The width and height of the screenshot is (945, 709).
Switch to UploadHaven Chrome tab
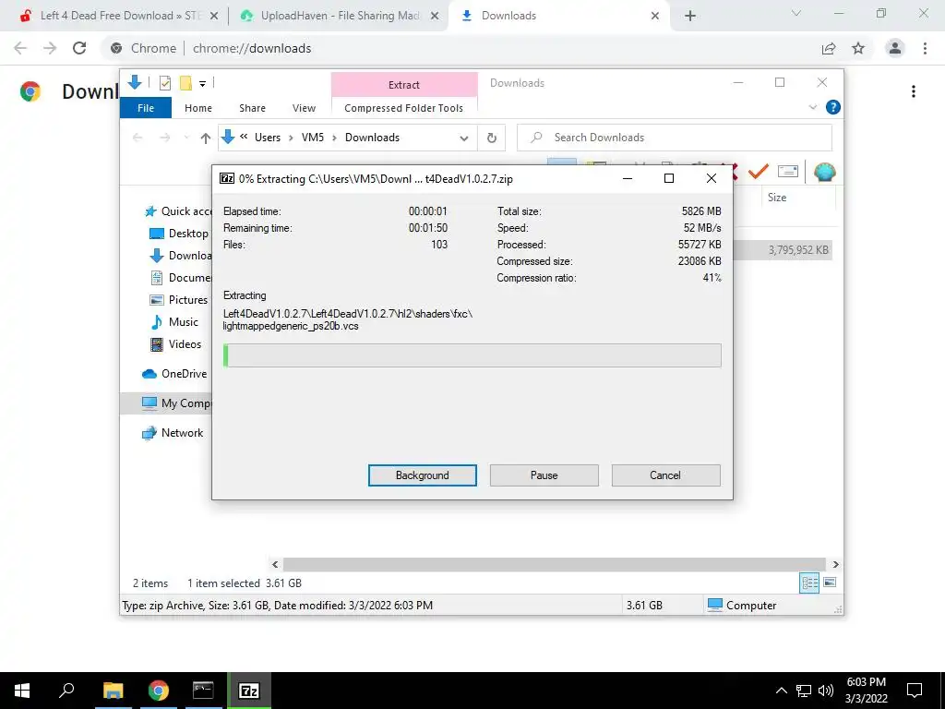[340, 16]
